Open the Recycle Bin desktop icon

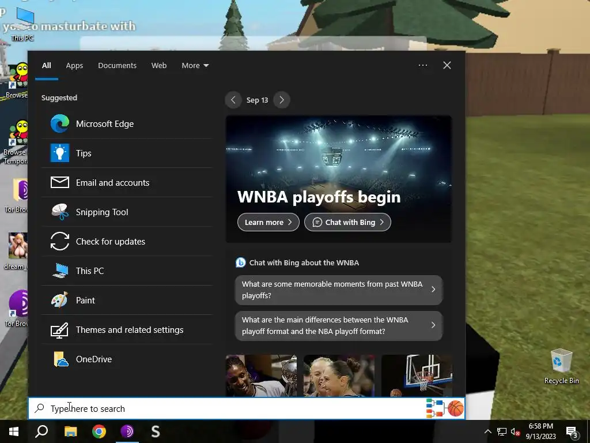[561, 366]
